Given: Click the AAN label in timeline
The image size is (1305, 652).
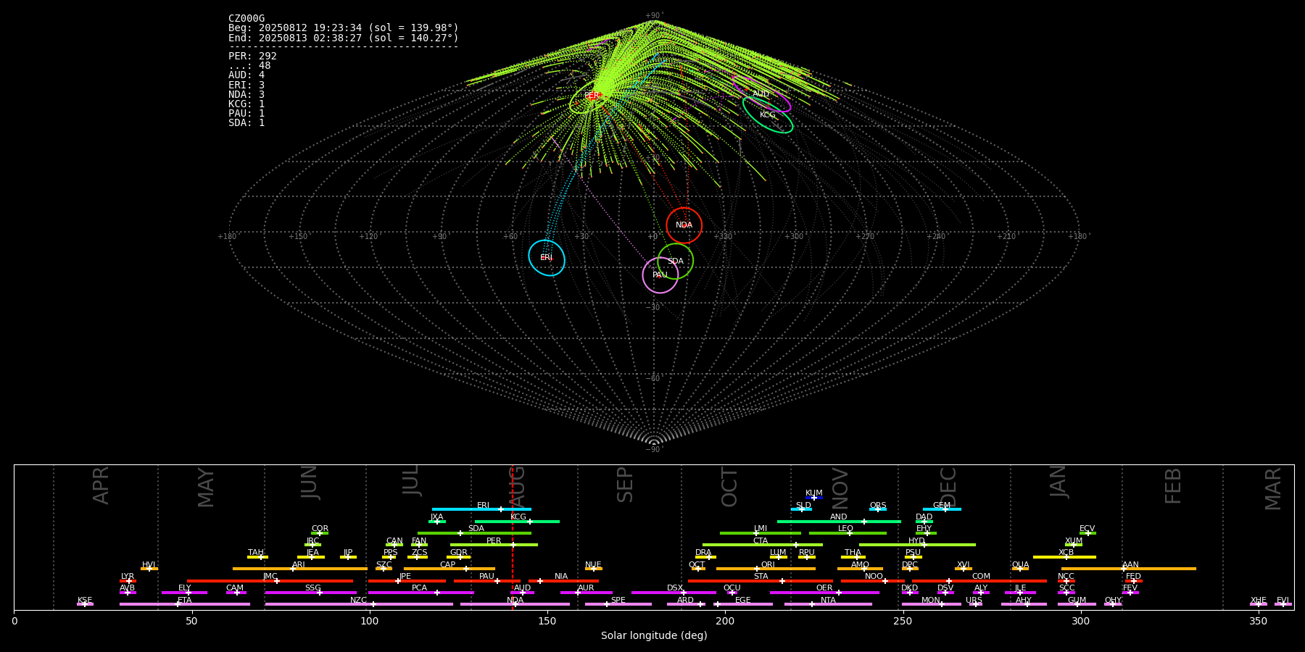Looking at the screenshot, I should pos(1130,565).
